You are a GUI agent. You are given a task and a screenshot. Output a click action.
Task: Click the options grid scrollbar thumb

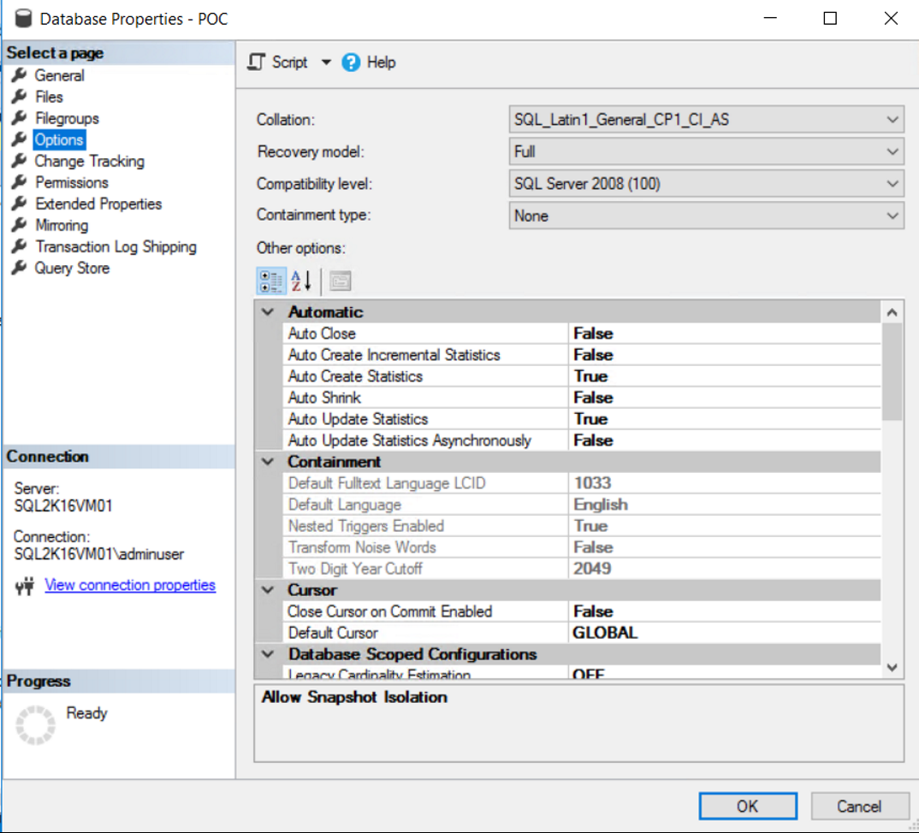[892, 372]
